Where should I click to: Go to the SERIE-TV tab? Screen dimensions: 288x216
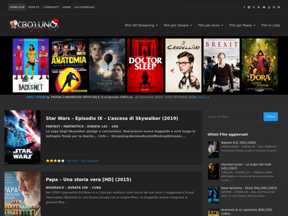click(34, 7)
